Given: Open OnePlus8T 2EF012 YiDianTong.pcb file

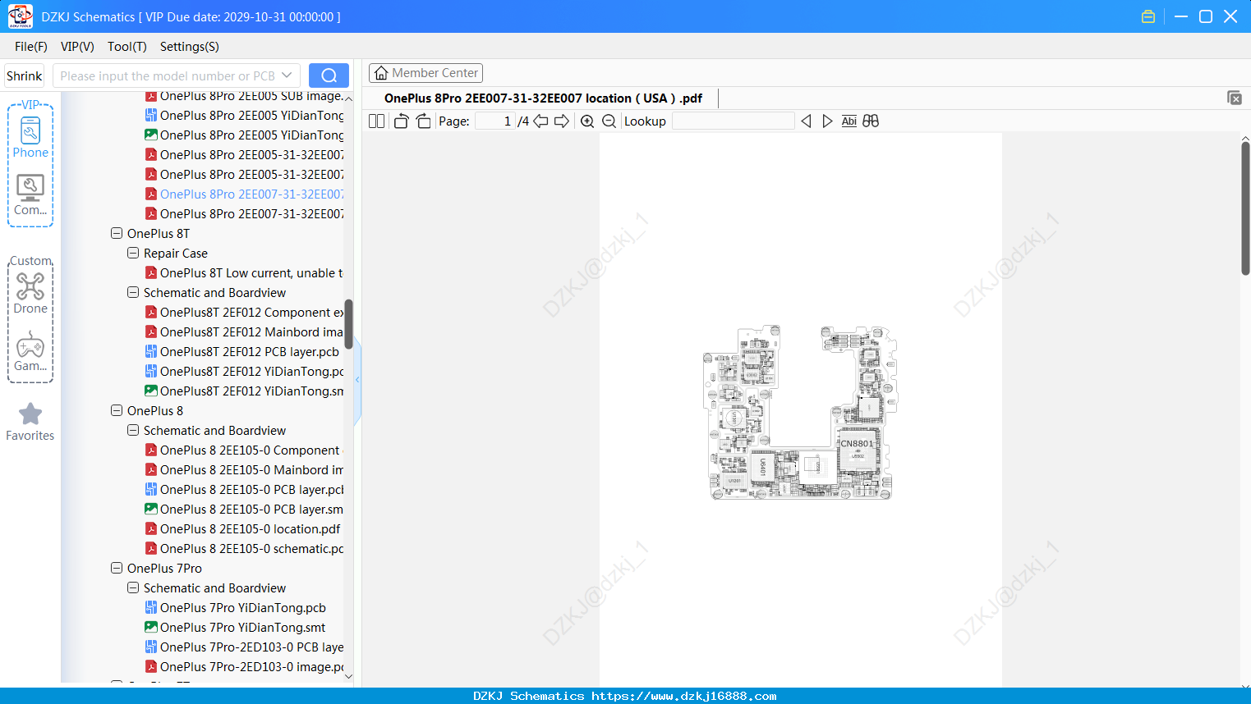Looking at the screenshot, I should 251,371.
